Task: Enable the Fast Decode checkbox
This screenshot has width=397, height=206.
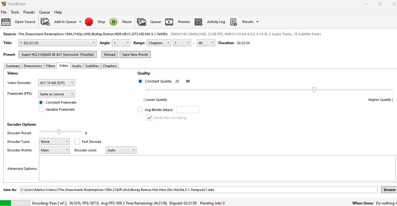Action: (77, 142)
